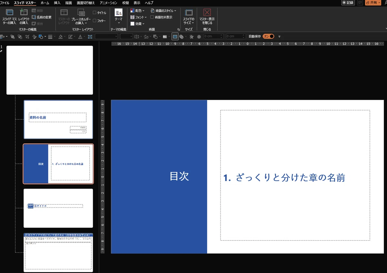Open the line weight icon in quick toolbar

(50, 36)
